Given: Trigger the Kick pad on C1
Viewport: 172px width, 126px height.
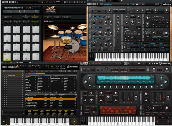Looking at the screenshot, I should point(7,57).
